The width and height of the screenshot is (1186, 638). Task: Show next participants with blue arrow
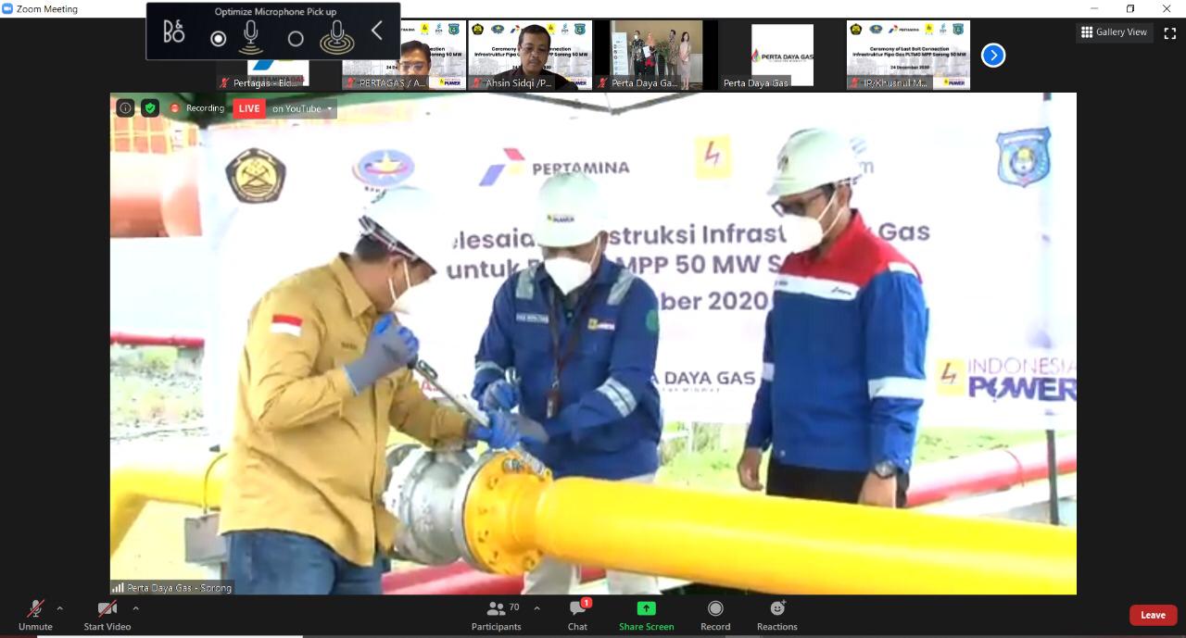(993, 56)
